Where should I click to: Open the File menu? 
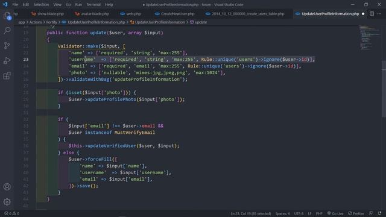[x=15, y=5]
